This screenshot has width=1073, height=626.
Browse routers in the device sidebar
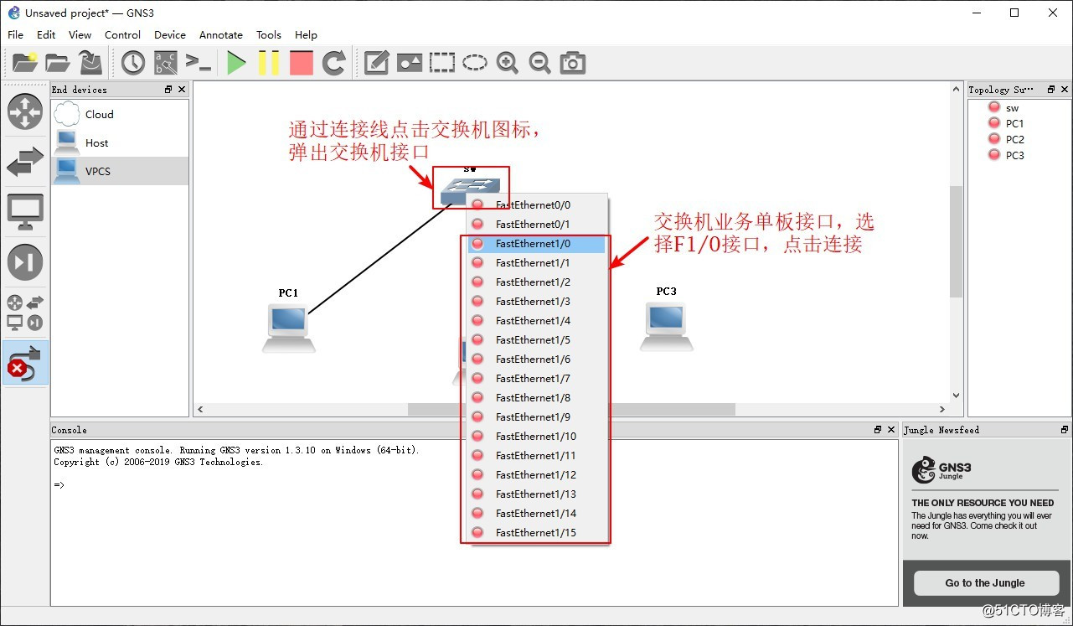point(25,111)
